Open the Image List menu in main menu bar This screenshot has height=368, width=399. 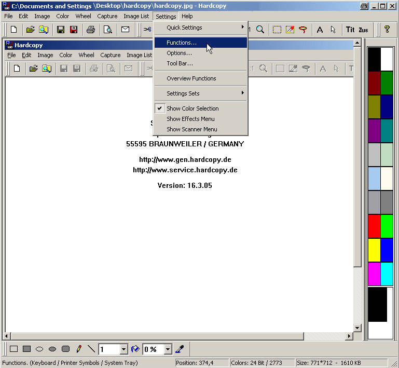[136, 16]
